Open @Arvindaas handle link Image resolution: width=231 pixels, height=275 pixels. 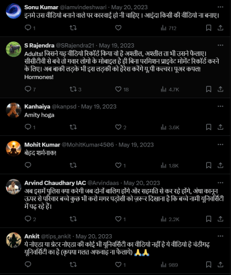103,183
